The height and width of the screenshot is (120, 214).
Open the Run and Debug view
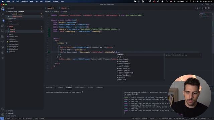pos(3,25)
